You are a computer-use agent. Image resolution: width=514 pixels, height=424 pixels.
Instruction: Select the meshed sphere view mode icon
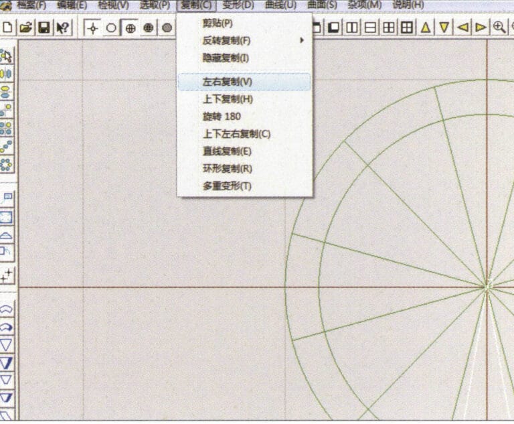[x=149, y=28]
